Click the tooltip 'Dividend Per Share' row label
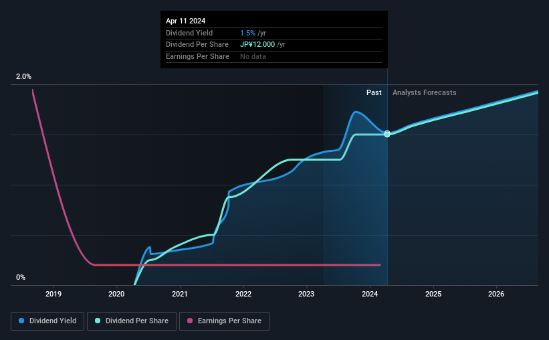 coord(197,45)
